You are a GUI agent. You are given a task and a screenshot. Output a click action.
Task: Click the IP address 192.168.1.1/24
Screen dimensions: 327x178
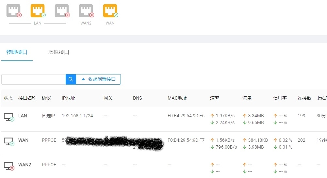click(x=77, y=116)
